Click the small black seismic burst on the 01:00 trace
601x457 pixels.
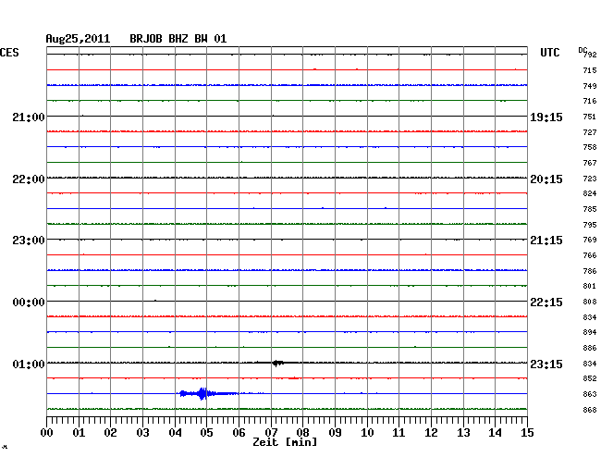(x=278, y=363)
